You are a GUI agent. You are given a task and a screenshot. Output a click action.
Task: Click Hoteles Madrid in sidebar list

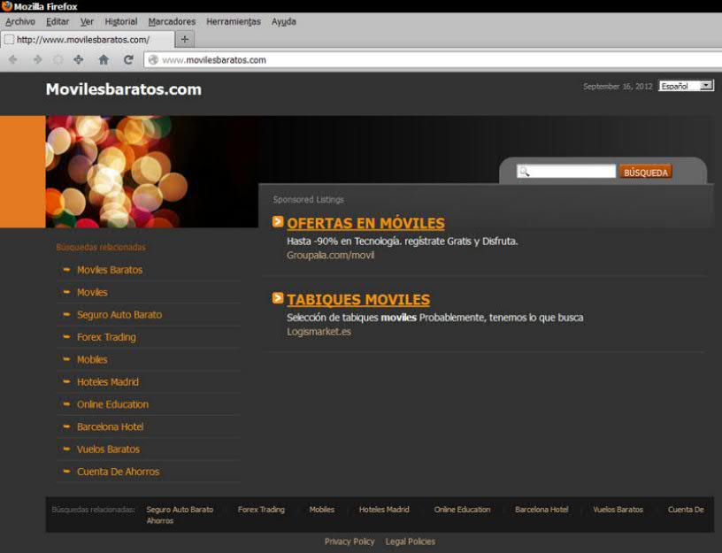click(108, 382)
